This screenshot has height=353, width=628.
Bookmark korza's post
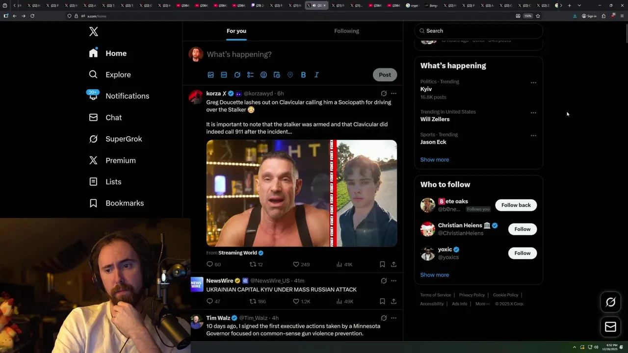(x=382, y=264)
